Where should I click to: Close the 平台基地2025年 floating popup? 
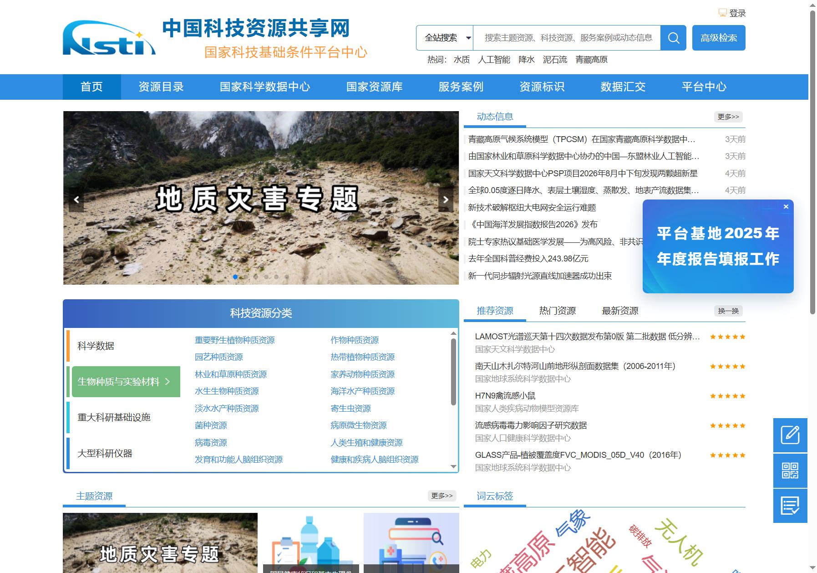(786, 206)
